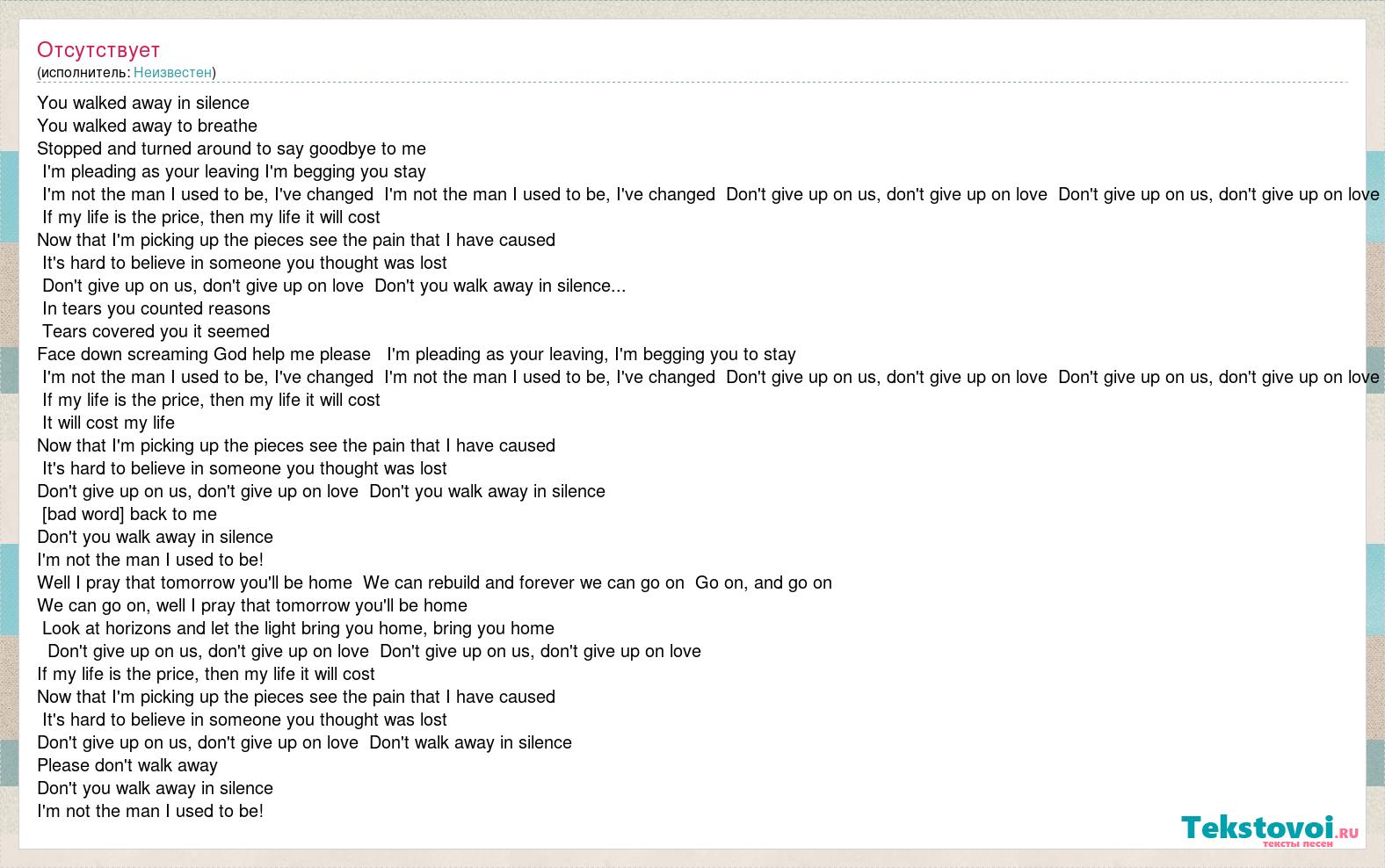
Task: Open the artist link Неизвестен
Action: pyautogui.click(x=172, y=72)
